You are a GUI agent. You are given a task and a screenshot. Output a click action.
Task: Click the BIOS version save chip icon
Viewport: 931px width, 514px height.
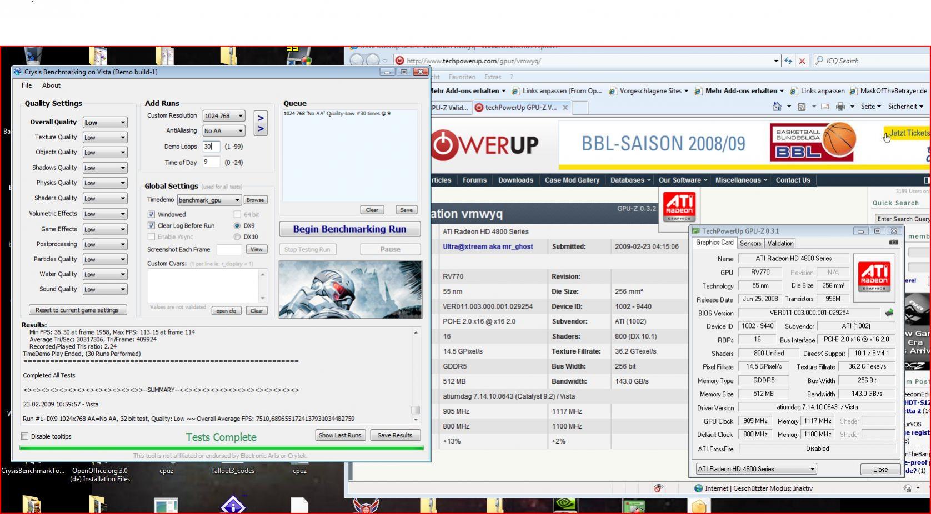click(889, 313)
